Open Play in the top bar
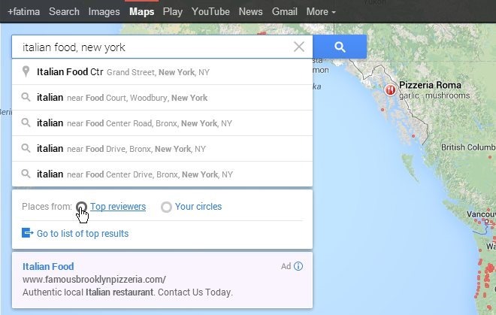 pyautogui.click(x=173, y=12)
